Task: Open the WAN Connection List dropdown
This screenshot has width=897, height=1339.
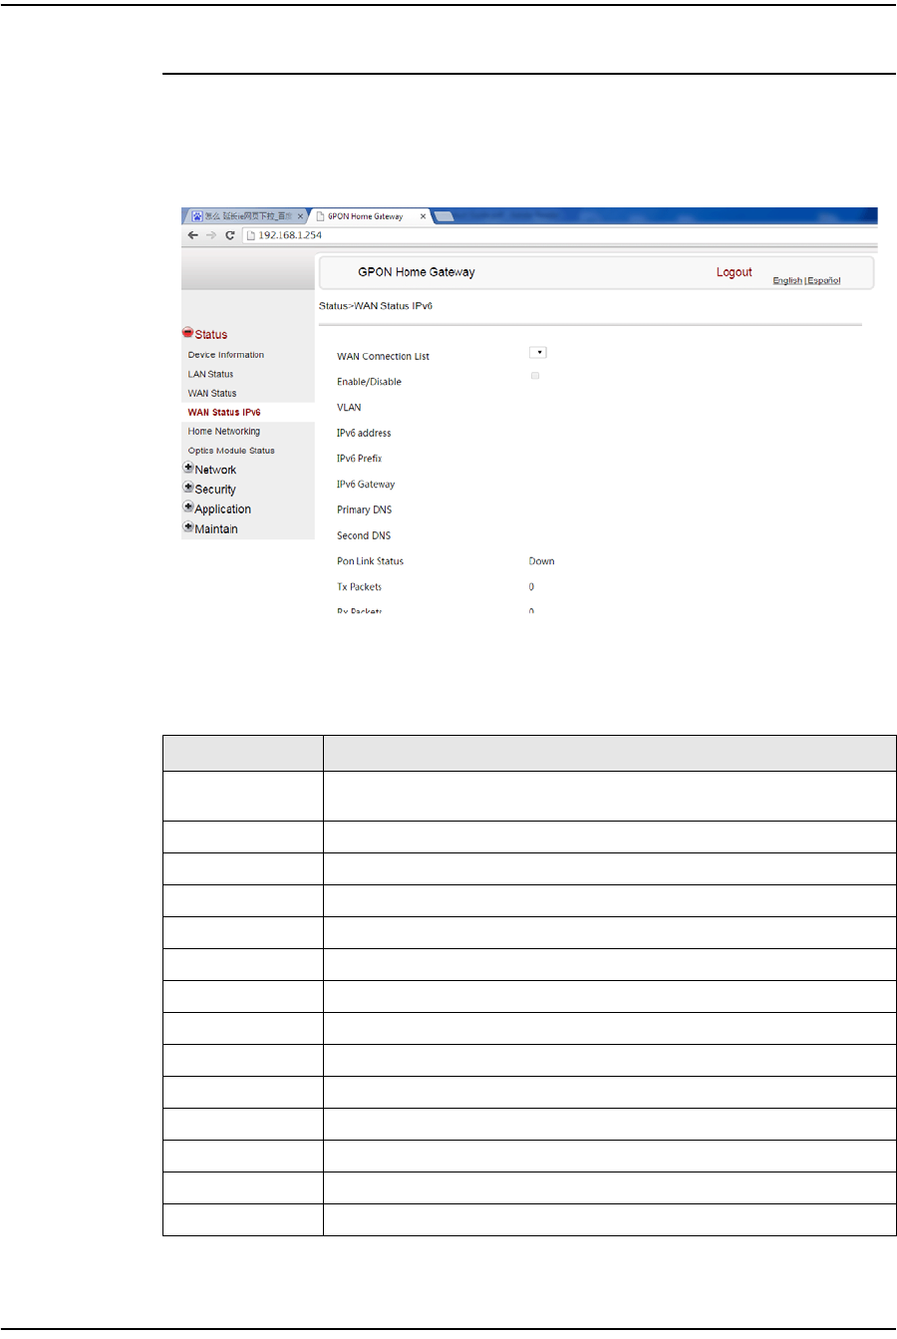Action: coord(538,352)
